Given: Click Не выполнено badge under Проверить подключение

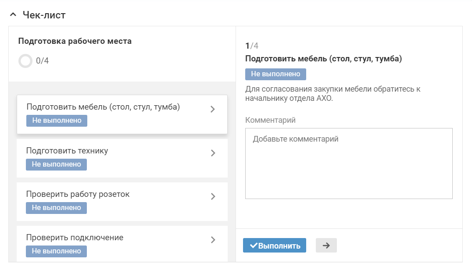Looking at the screenshot, I should tap(57, 251).
